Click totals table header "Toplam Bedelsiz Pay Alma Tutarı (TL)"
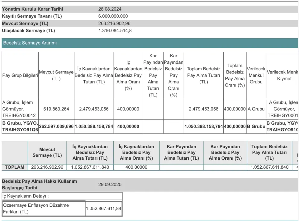 [x=269, y=153]
